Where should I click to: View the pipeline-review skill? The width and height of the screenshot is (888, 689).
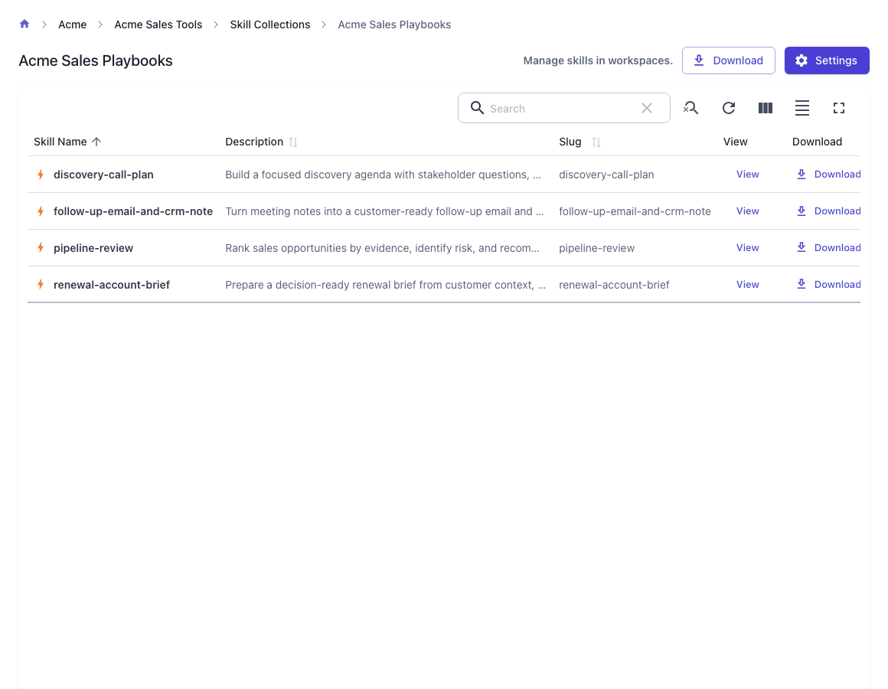(747, 248)
